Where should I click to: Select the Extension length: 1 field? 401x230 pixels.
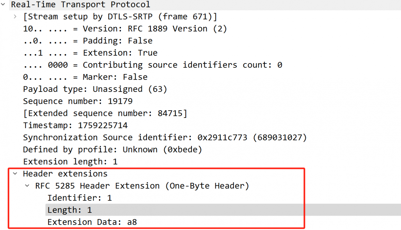(70, 162)
